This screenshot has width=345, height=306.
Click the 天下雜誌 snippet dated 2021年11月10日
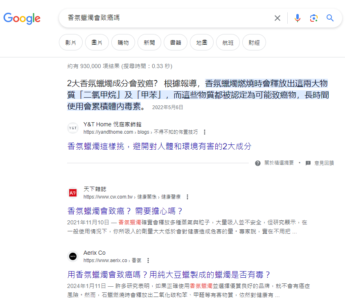pyautogui.click(x=187, y=227)
